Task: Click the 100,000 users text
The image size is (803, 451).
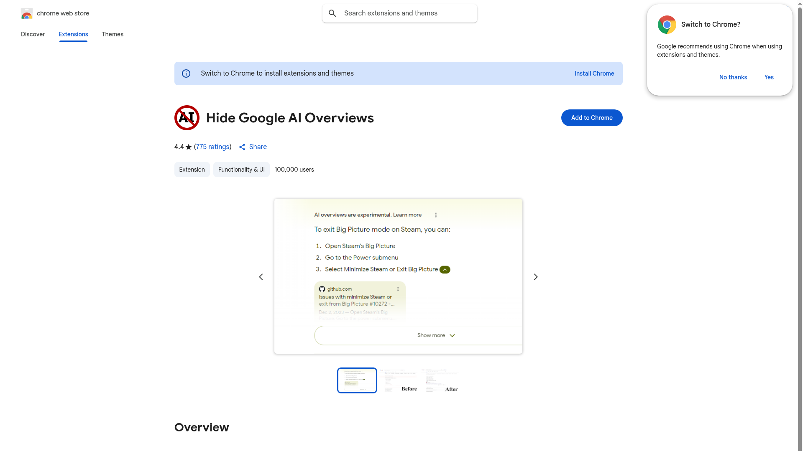Action: pos(294,170)
